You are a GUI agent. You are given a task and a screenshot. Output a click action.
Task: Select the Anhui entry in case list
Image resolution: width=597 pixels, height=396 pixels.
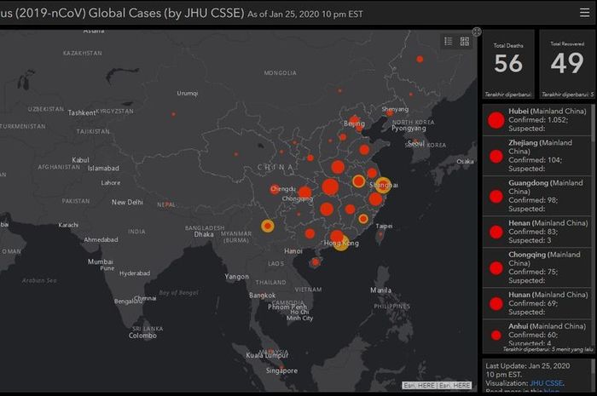click(x=536, y=334)
